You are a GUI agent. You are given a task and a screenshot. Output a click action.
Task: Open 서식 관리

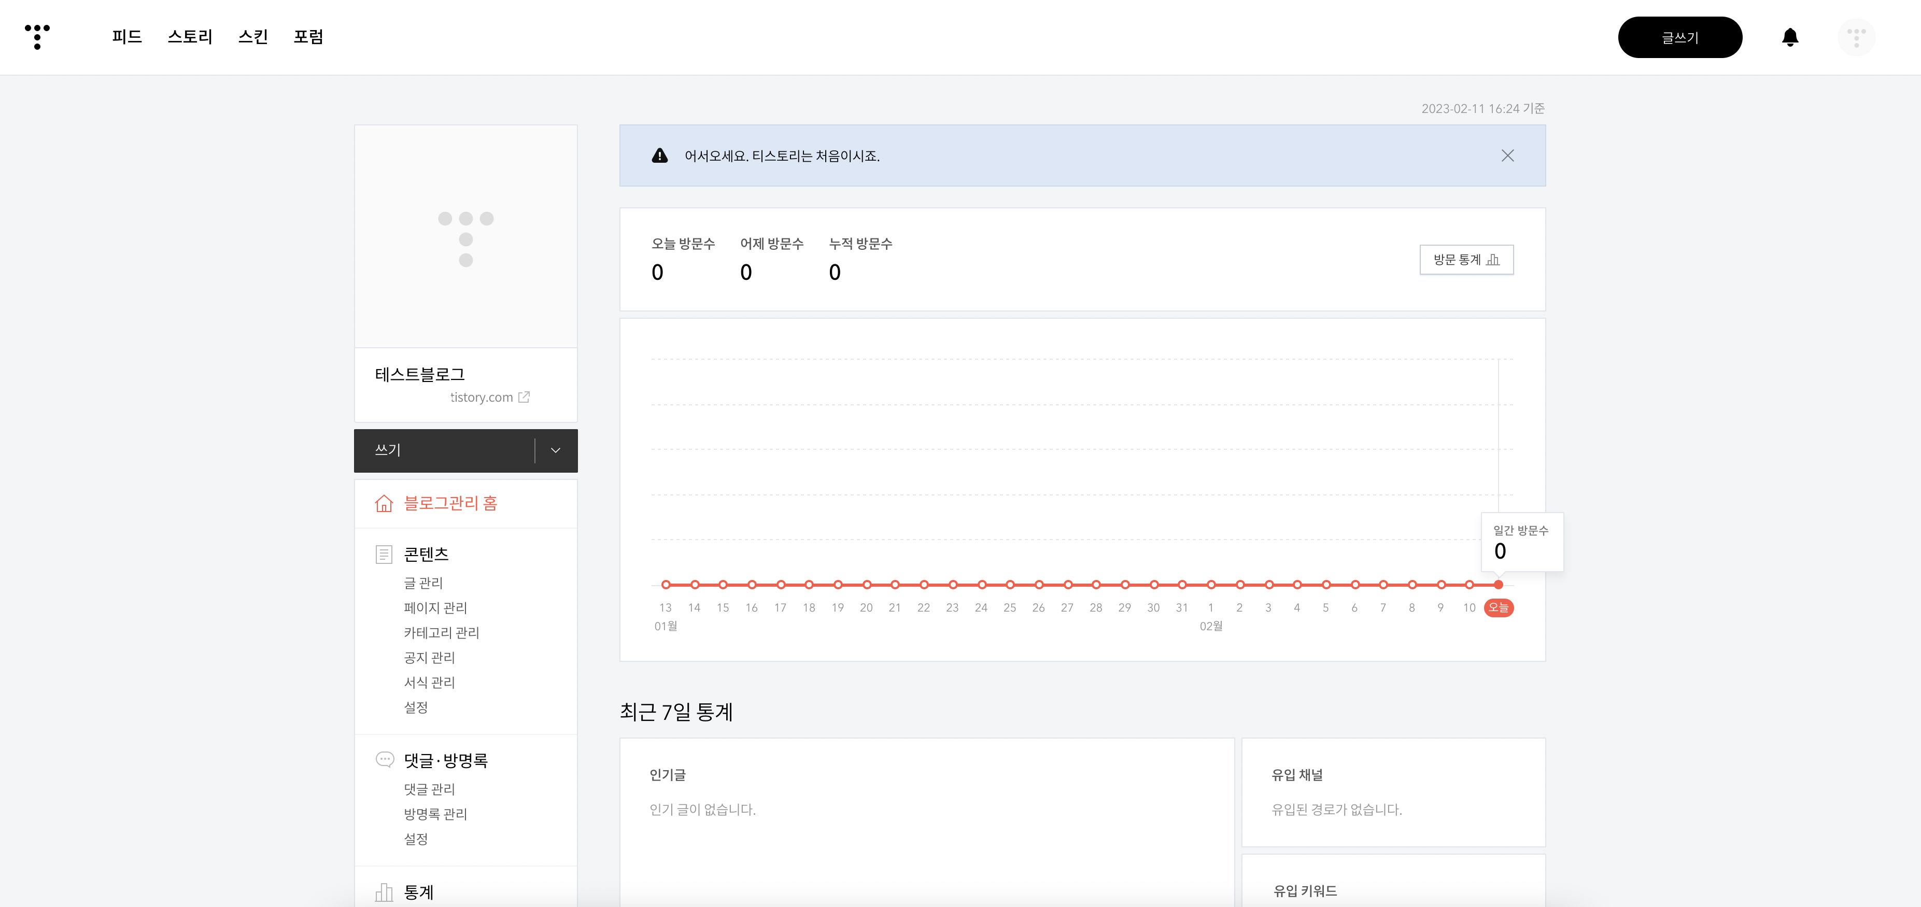pos(430,683)
